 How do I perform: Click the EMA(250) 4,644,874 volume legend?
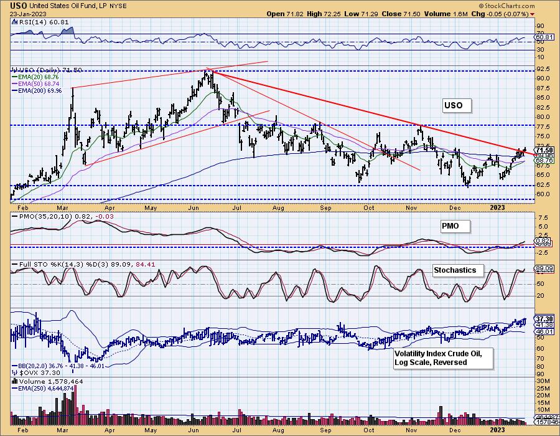[42, 388]
